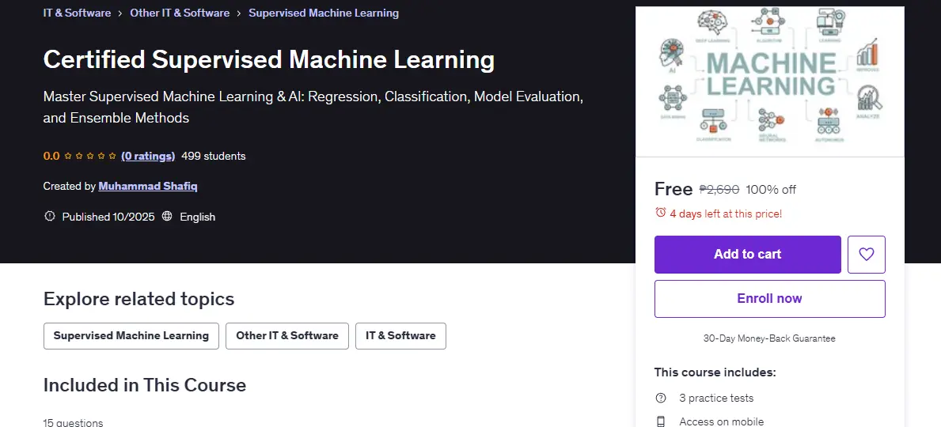Click the Machine Learning course preview image
This screenshot has width=941, height=427.
pos(769,81)
